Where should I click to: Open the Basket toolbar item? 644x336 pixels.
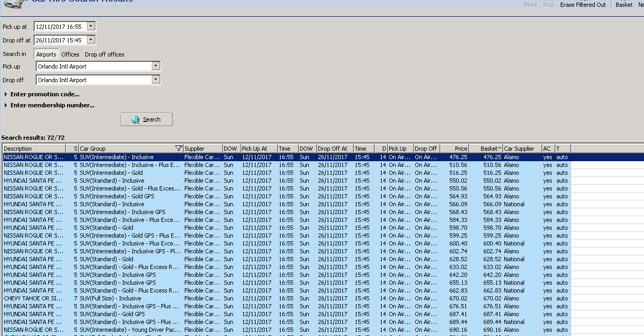[624, 5]
